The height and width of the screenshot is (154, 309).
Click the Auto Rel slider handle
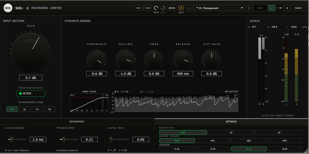[111, 140]
